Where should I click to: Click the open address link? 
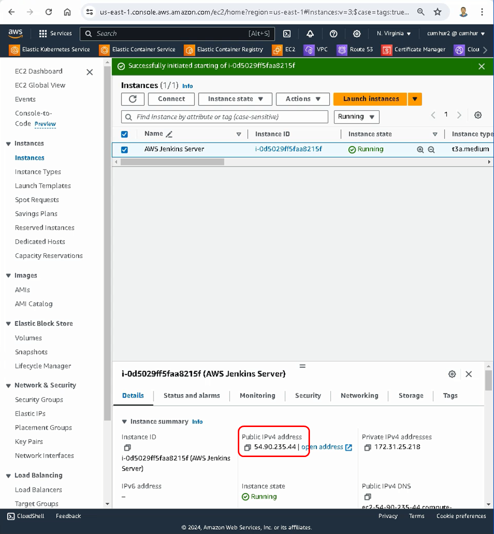pos(322,447)
